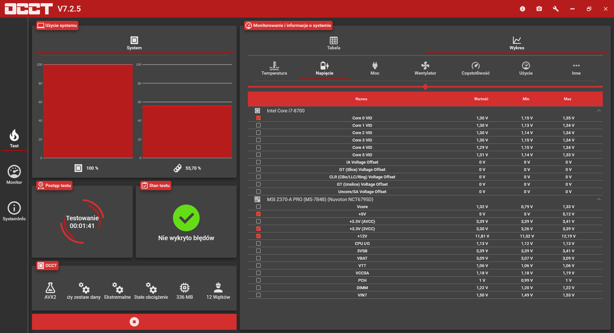This screenshot has width=614, height=333.
Task: Show Moc power sensors
Action: 375,68
